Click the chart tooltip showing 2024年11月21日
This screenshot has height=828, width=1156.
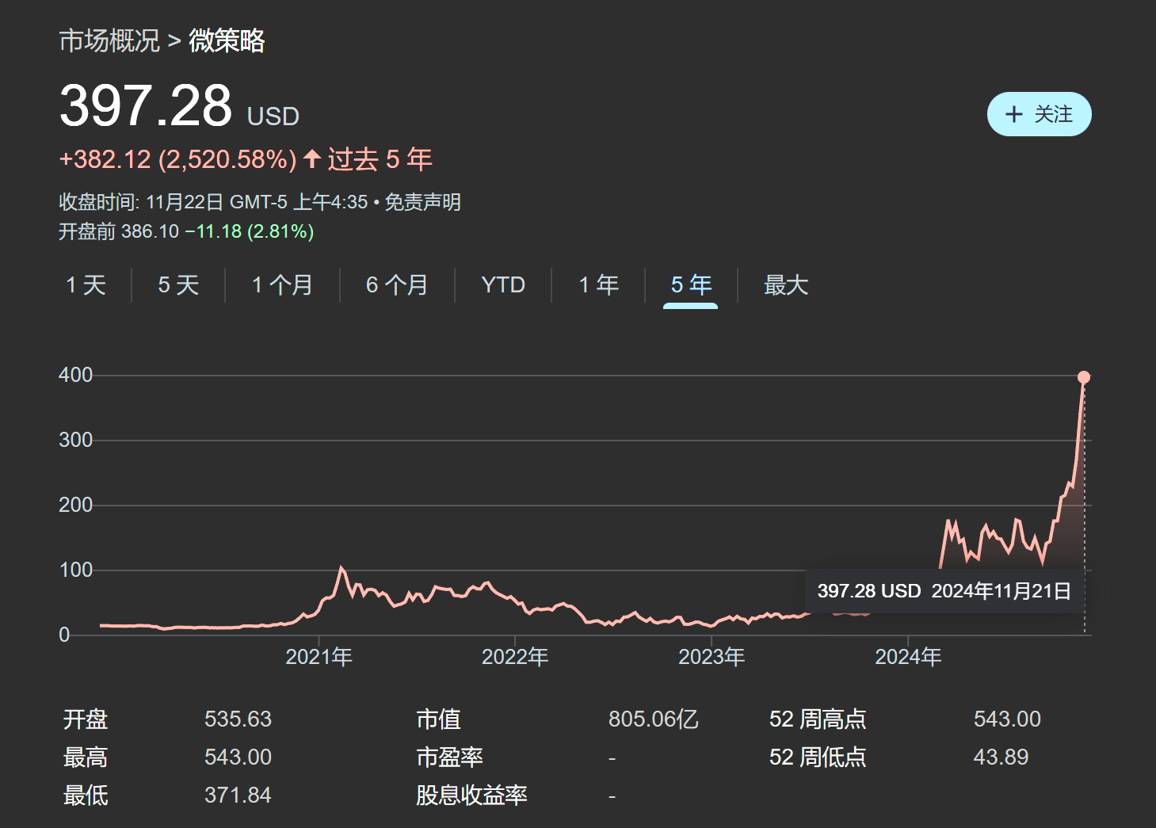click(x=944, y=591)
